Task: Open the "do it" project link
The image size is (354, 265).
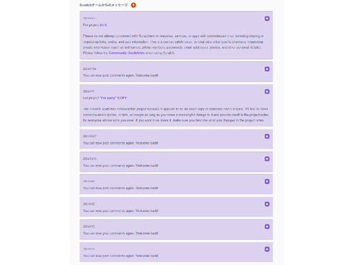Action: [x=103, y=25]
